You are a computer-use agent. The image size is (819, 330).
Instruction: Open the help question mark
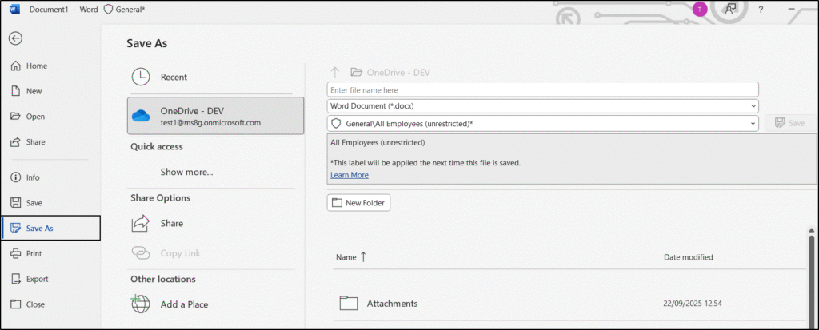pyautogui.click(x=761, y=10)
